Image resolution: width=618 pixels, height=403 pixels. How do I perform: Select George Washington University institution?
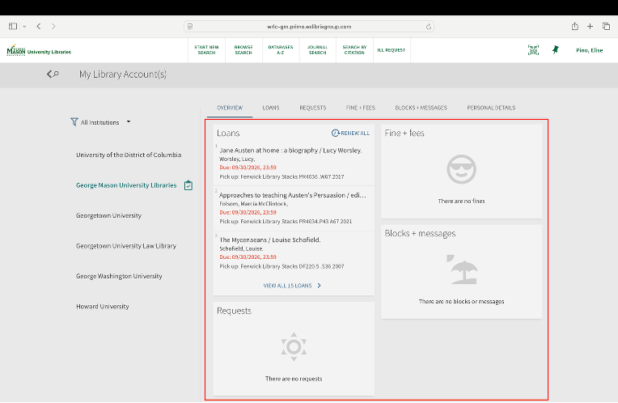point(119,276)
